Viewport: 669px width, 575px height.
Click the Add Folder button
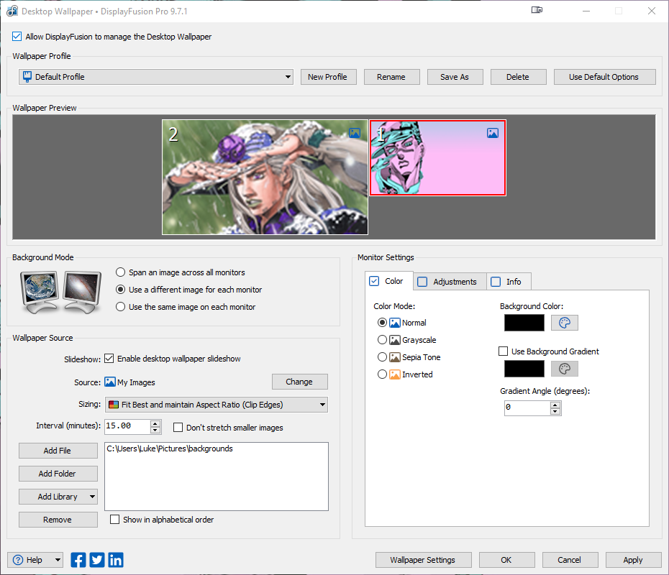click(58, 474)
